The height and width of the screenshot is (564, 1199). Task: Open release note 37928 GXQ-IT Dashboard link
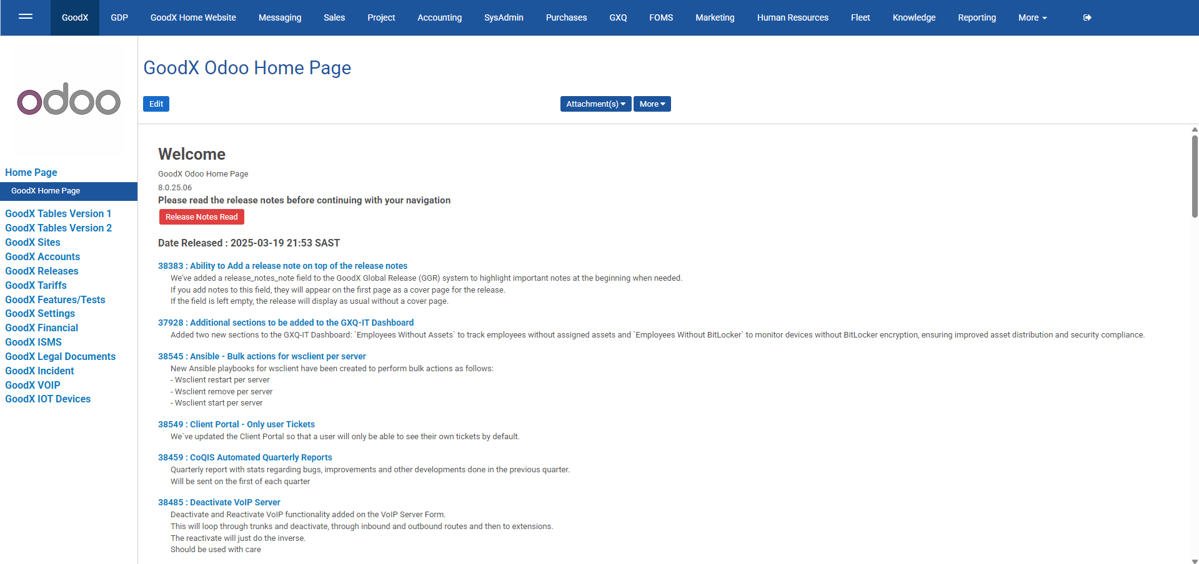286,323
